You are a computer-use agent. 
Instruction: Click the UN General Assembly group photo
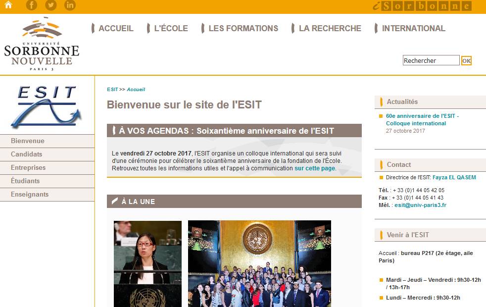click(259, 263)
